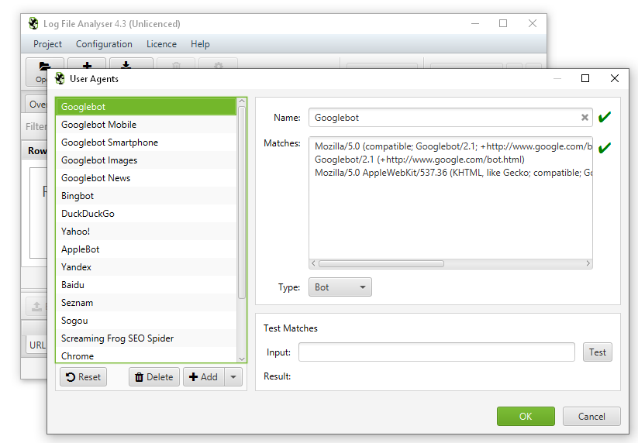Open the Project menu in main window

(x=47, y=44)
